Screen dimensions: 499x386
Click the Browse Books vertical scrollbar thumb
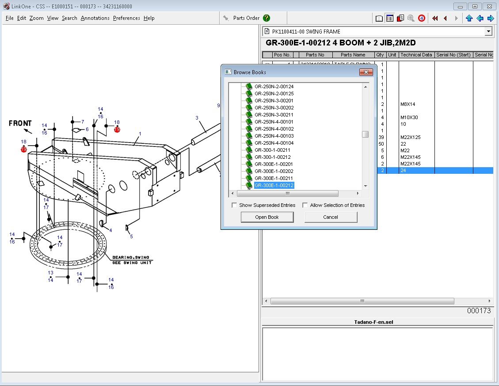click(x=365, y=135)
